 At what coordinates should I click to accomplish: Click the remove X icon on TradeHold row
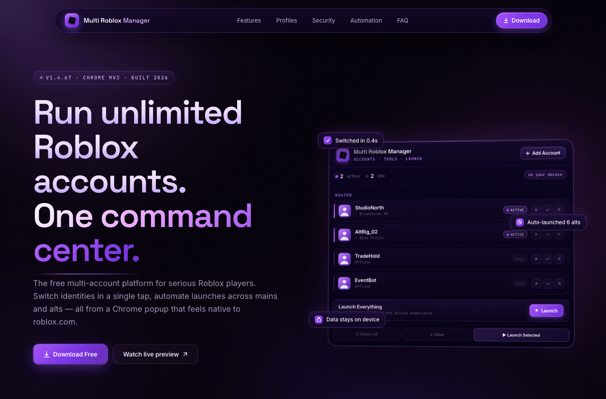click(559, 259)
